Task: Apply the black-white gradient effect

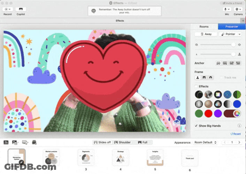Action: [228, 104]
